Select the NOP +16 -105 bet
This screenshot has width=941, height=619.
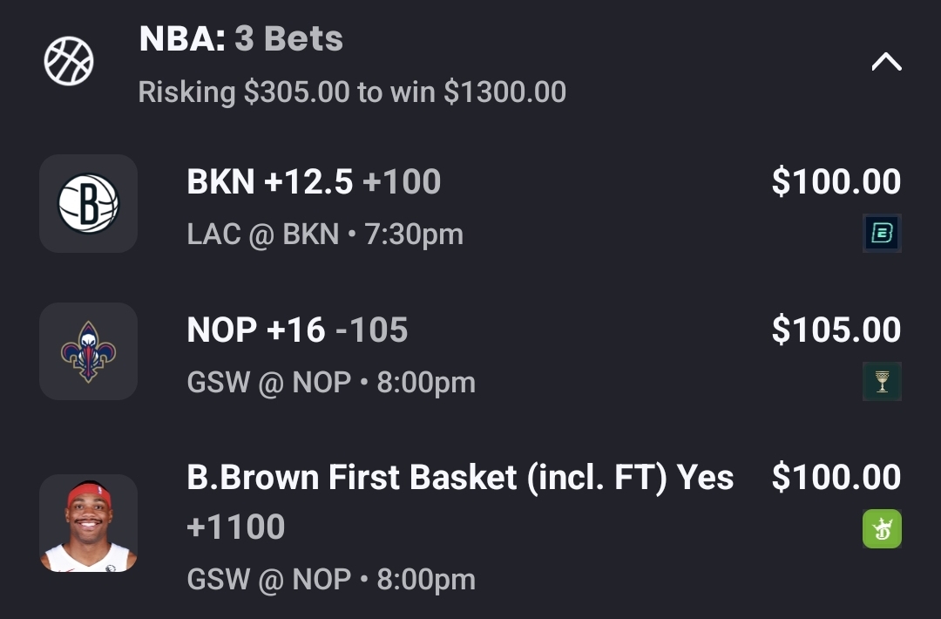[x=297, y=330]
